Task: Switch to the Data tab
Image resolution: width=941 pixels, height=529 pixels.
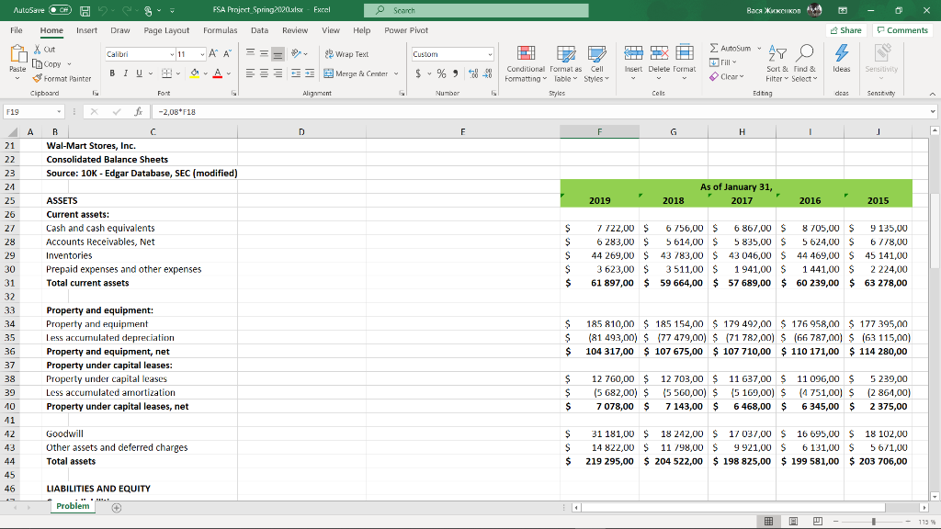Action: (x=259, y=30)
